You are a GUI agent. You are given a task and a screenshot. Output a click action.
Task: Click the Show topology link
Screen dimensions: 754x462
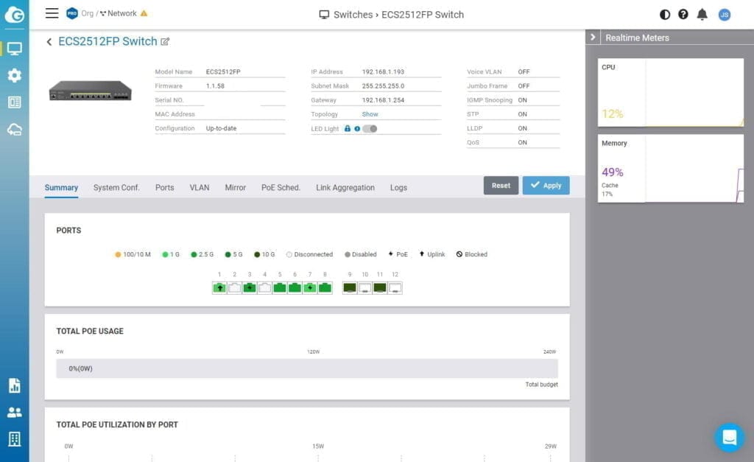370,114
